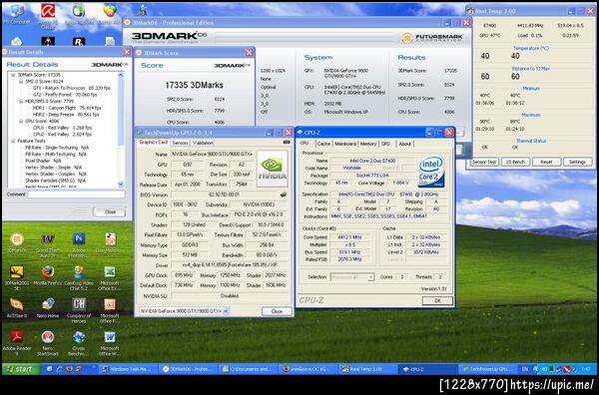This screenshot has width=599, height=395.
Task: Switch to the SPD tab in CPU-Z
Action: tap(385, 144)
